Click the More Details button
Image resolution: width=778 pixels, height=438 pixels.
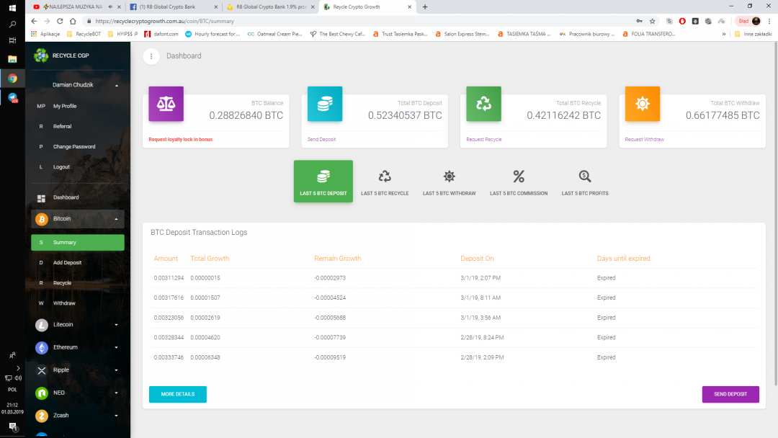point(177,394)
